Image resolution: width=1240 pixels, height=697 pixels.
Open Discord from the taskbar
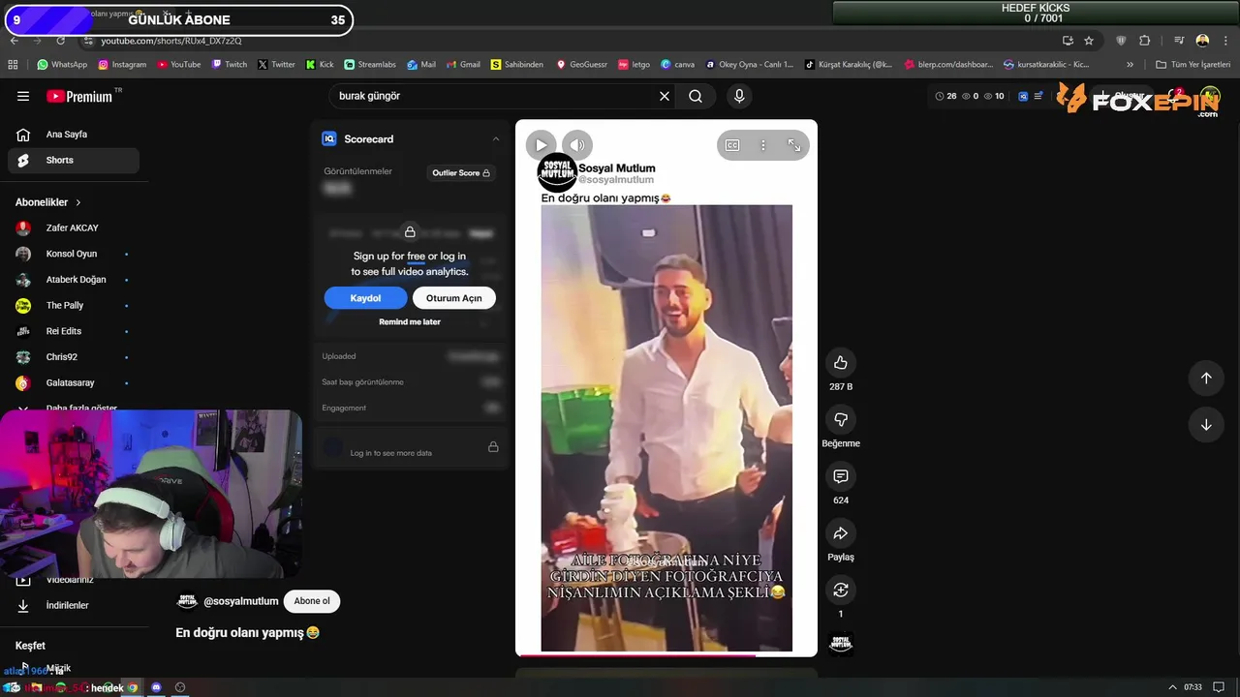point(156,687)
